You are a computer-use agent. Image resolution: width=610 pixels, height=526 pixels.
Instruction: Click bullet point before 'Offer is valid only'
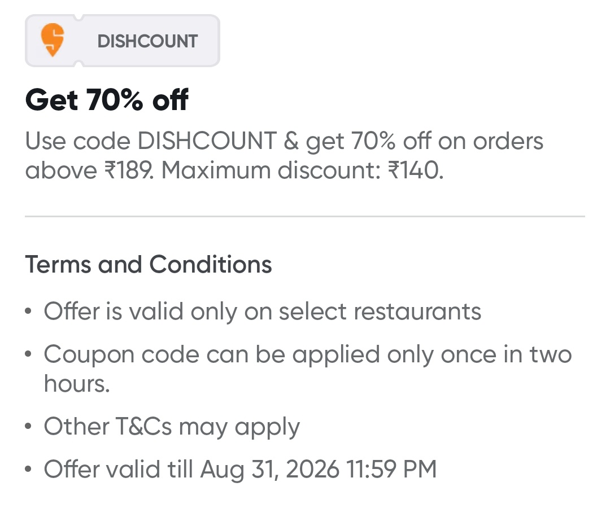(29, 312)
